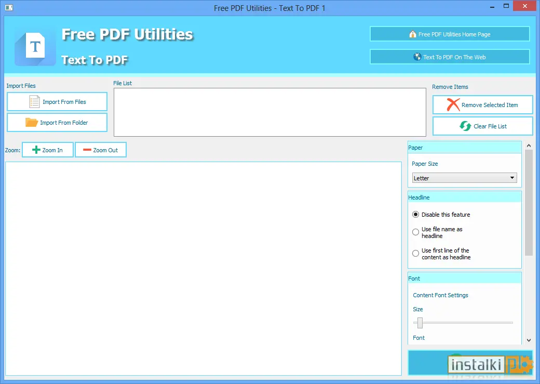
Task: Click the green plus icon for Zoom In
Action: [x=36, y=150]
